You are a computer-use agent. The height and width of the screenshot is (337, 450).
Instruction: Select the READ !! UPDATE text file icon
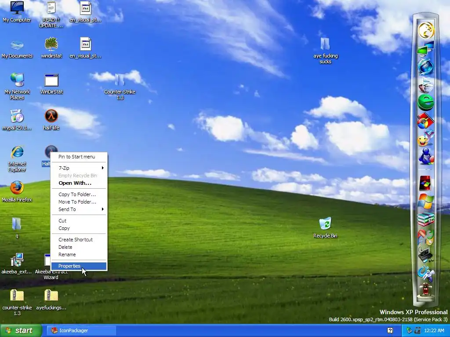click(51, 8)
